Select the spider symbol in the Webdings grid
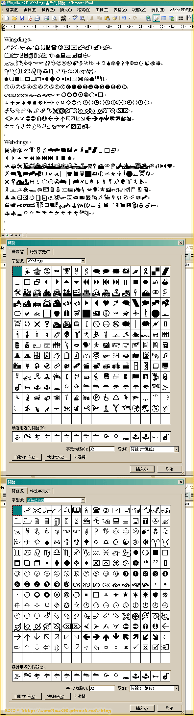This screenshot has width=194, height=716. tap(27, 271)
